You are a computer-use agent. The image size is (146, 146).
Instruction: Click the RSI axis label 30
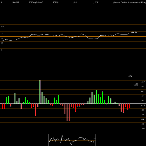[x=2, y=43]
